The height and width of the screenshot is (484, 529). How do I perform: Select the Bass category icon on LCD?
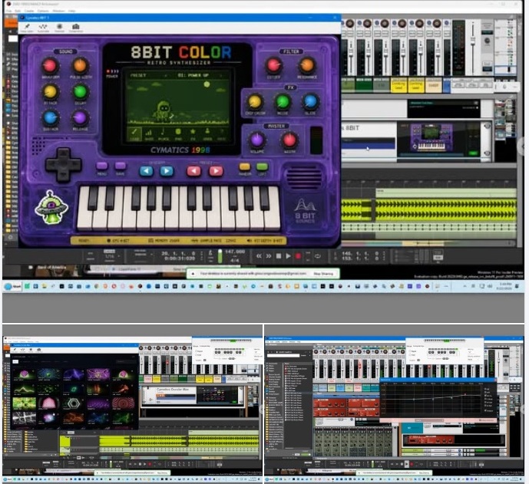[149, 133]
